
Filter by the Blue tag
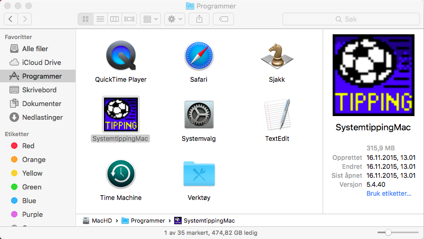[x=38, y=201]
